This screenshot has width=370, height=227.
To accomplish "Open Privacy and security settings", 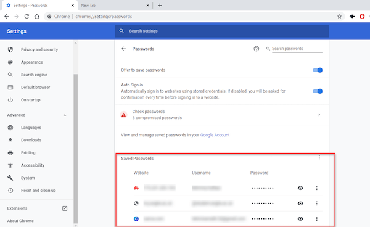I will [x=39, y=49].
